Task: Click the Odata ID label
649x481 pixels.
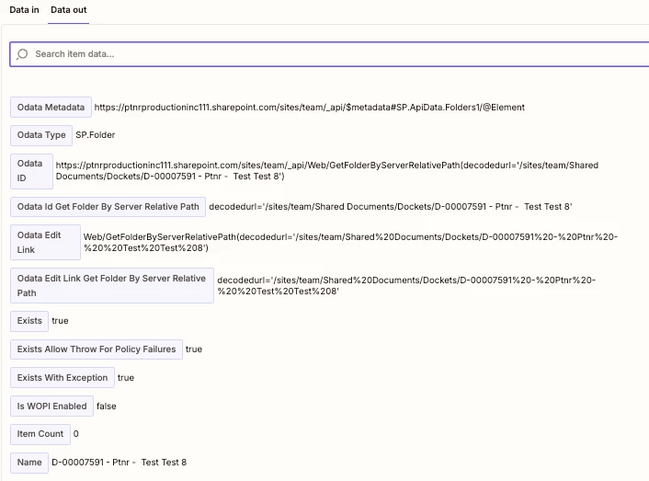Action: pos(31,171)
